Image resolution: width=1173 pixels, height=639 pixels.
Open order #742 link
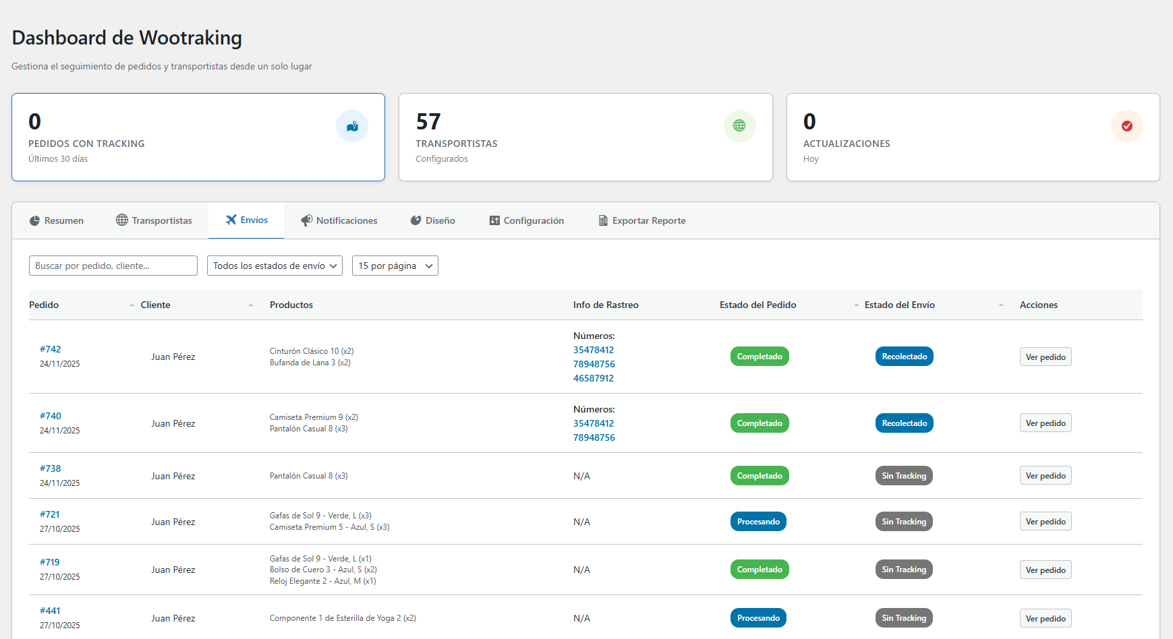pos(51,349)
